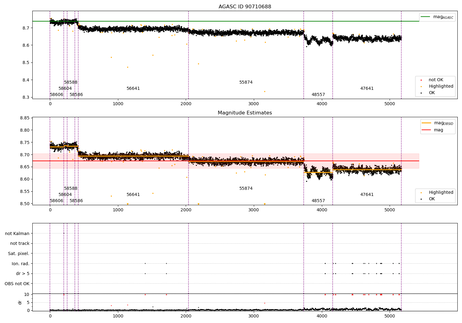Click the rotated 'dr' axis label
Image resolution: width=462 pixels, height=323 pixels.
coord(20,303)
